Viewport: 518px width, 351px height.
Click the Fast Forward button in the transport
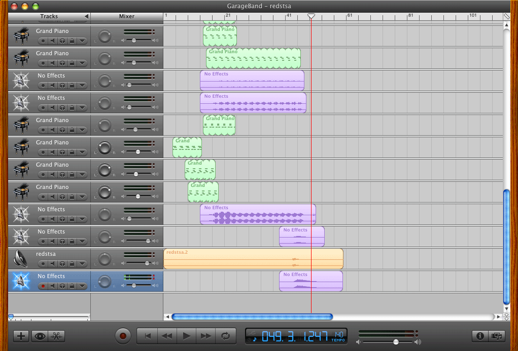tap(206, 336)
